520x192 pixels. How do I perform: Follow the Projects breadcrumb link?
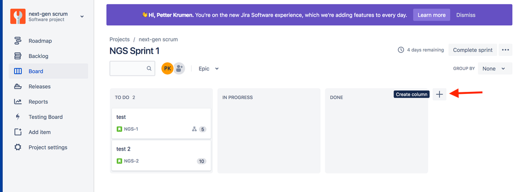119,39
